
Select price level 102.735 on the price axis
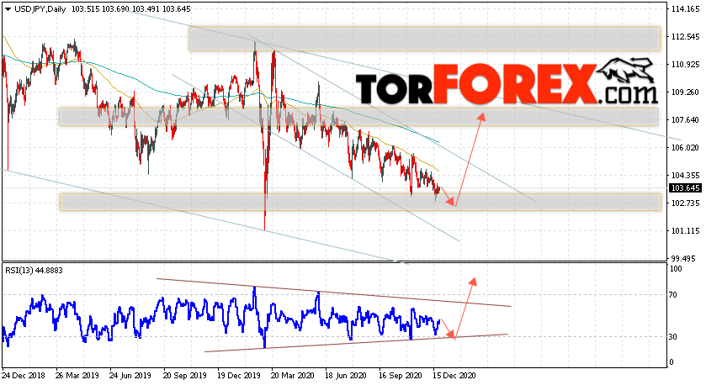[x=685, y=203]
